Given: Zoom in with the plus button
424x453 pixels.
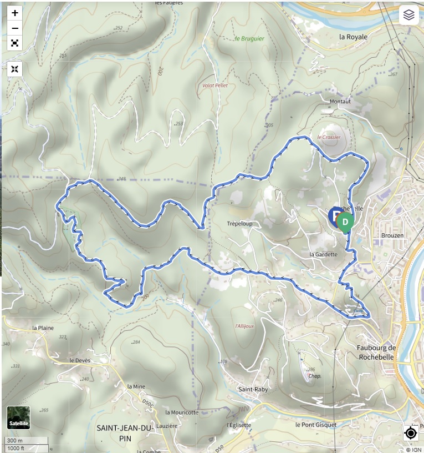Looking at the screenshot, I should click(15, 13).
